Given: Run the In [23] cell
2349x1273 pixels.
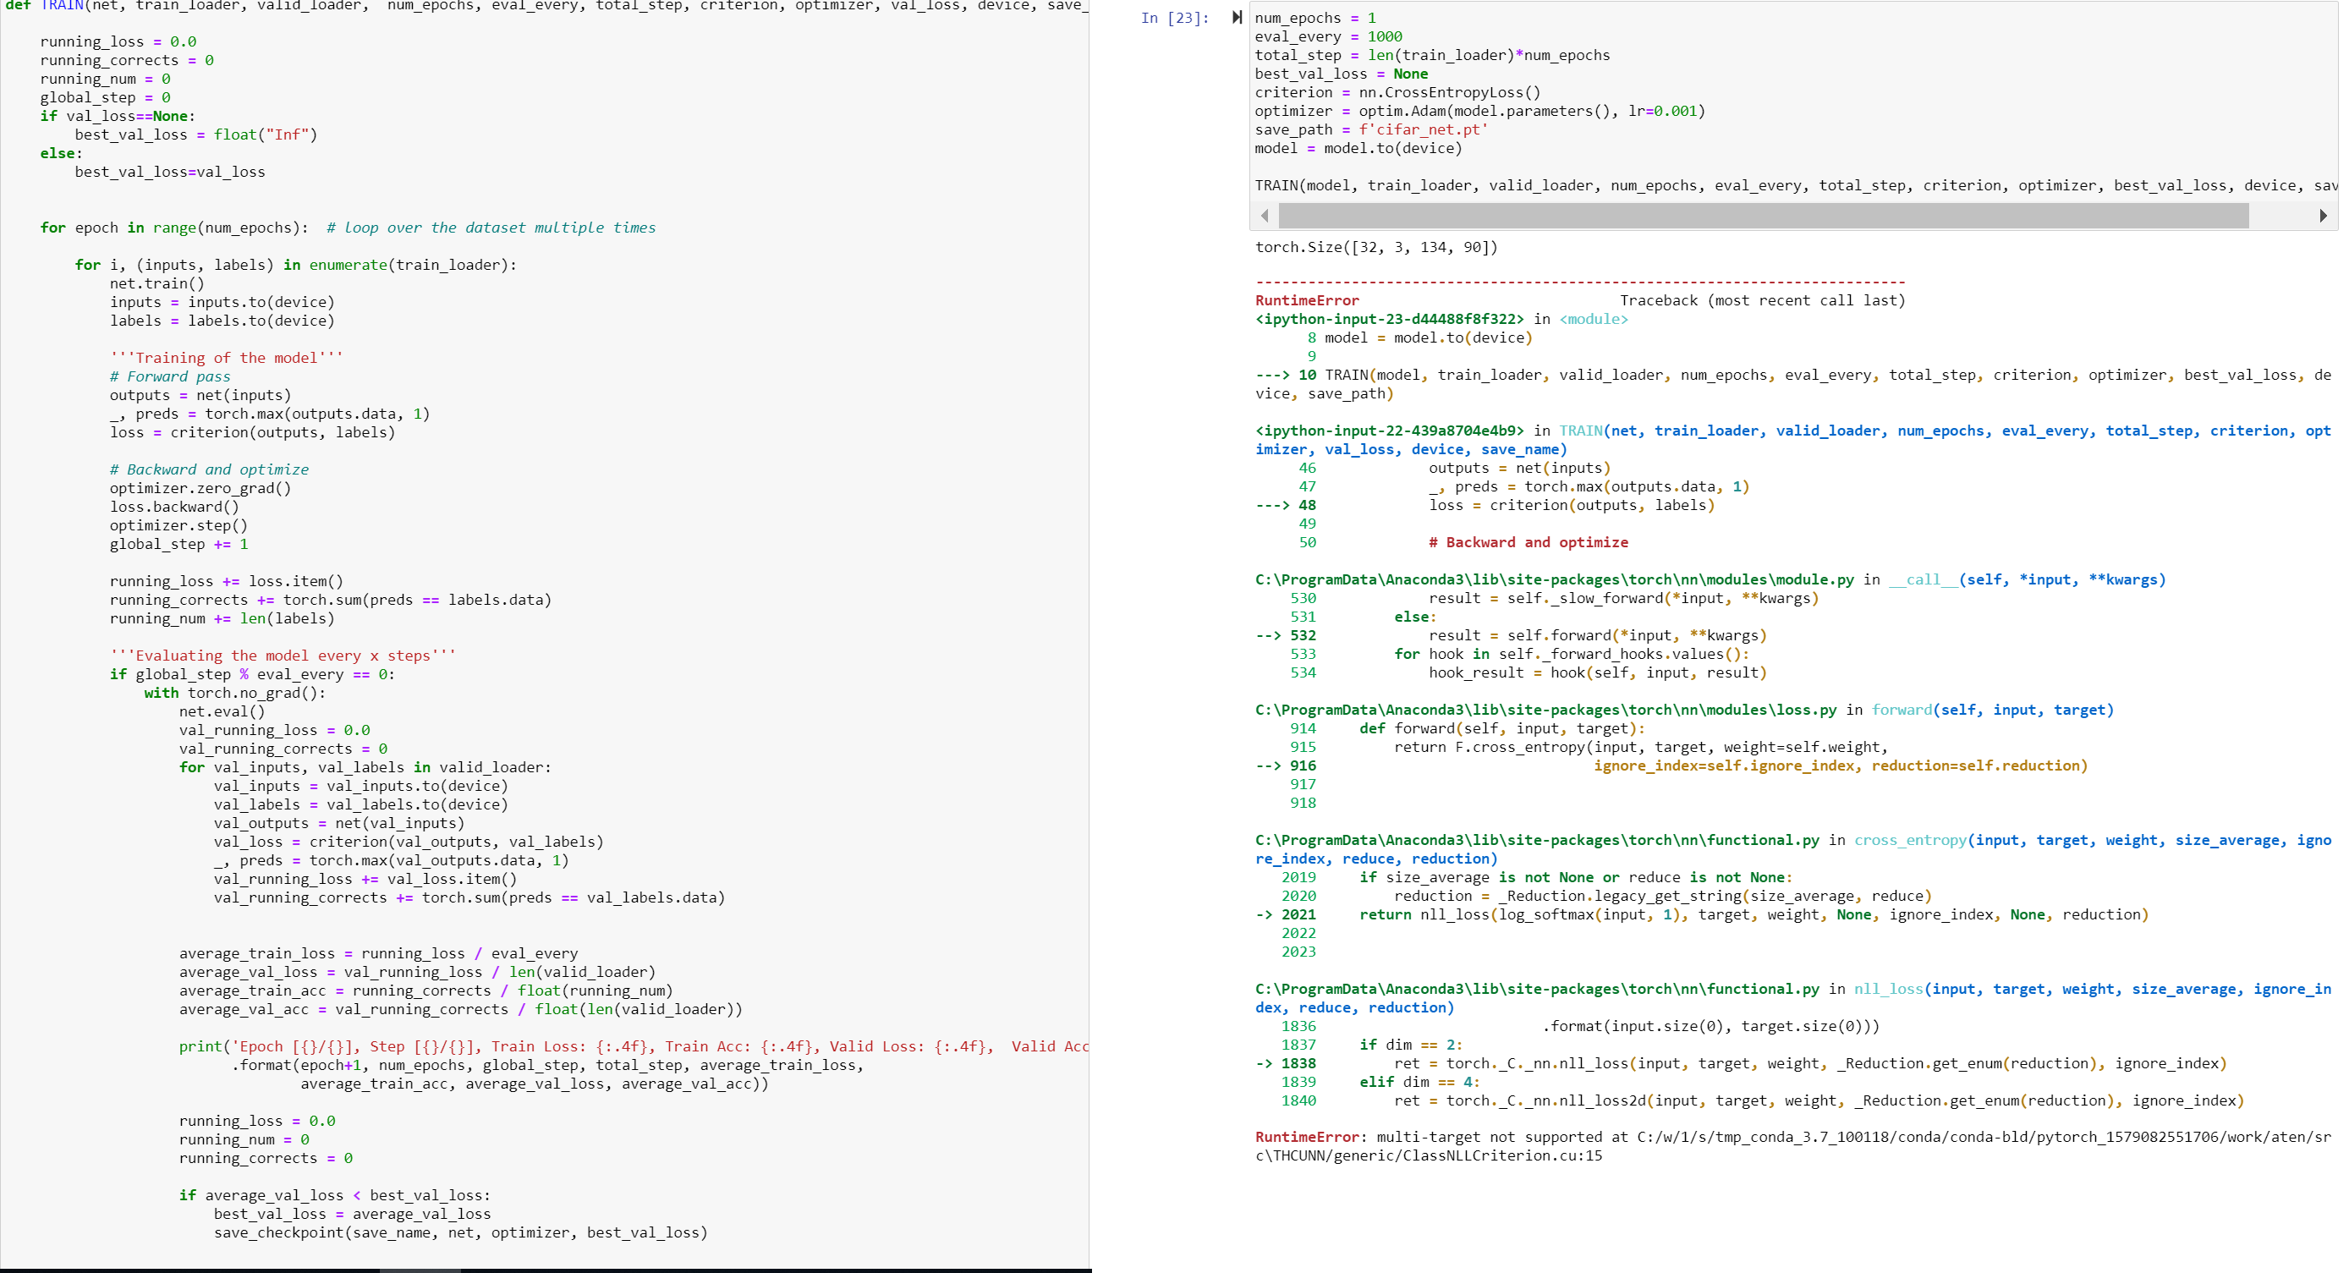Looking at the screenshot, I should pyautogui.click(x=1237, y=17).
